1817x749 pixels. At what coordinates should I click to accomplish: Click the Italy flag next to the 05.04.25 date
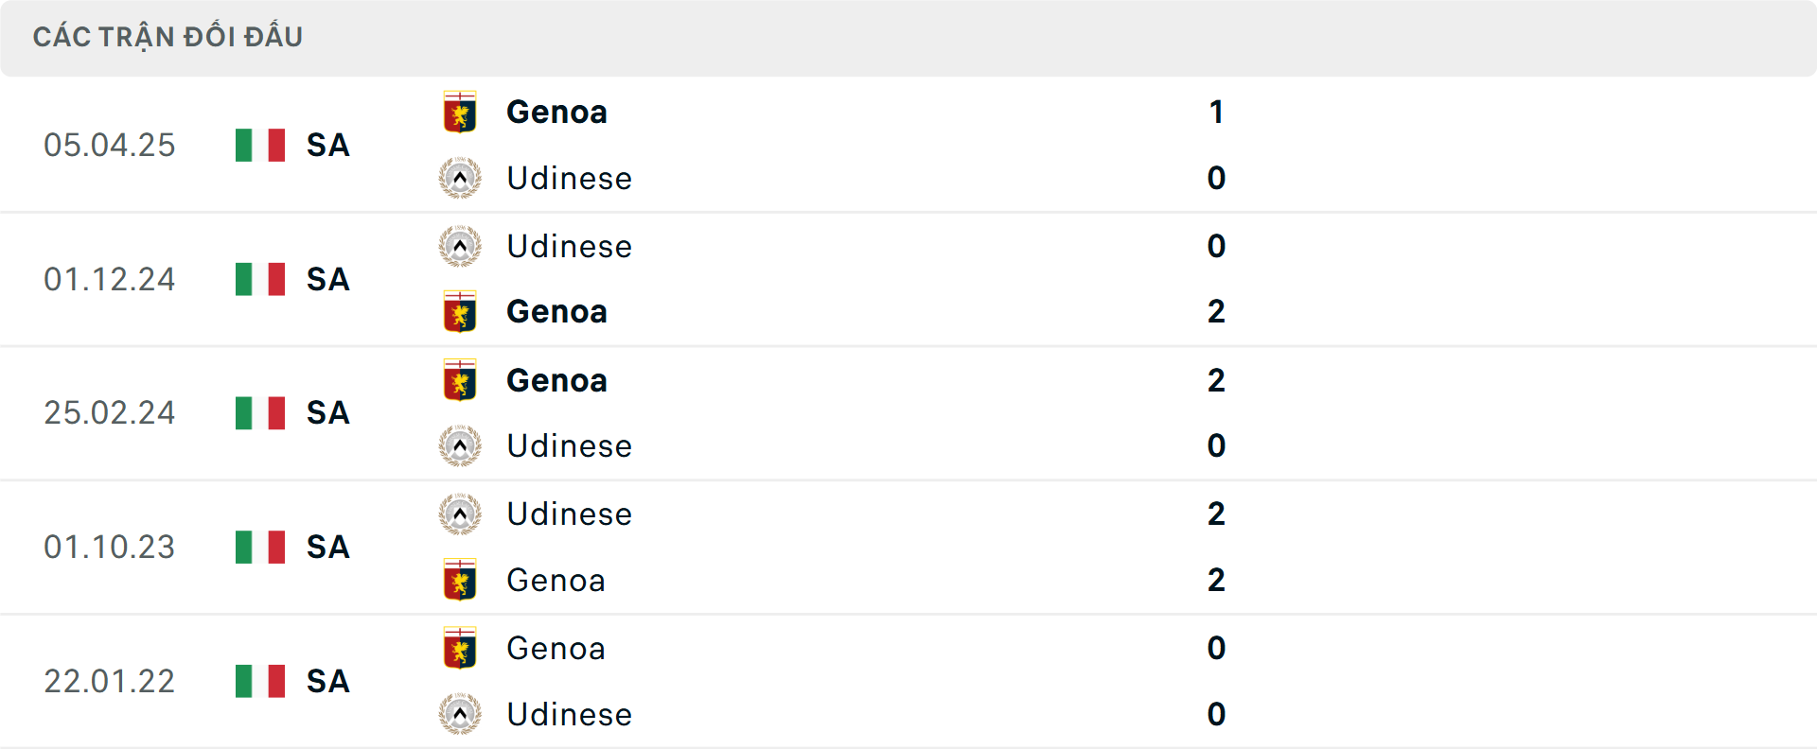(x=258, y=145)
